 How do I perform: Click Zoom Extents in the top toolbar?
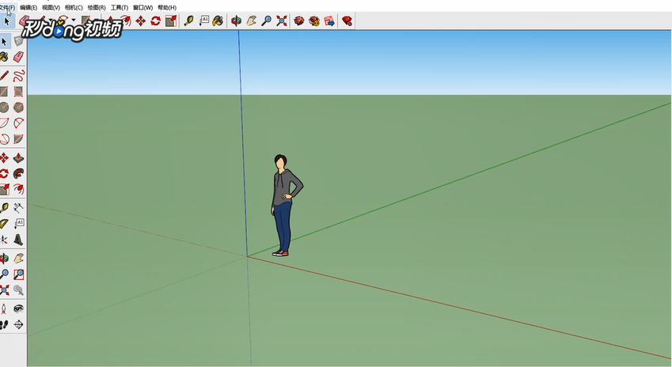[282, 21]
